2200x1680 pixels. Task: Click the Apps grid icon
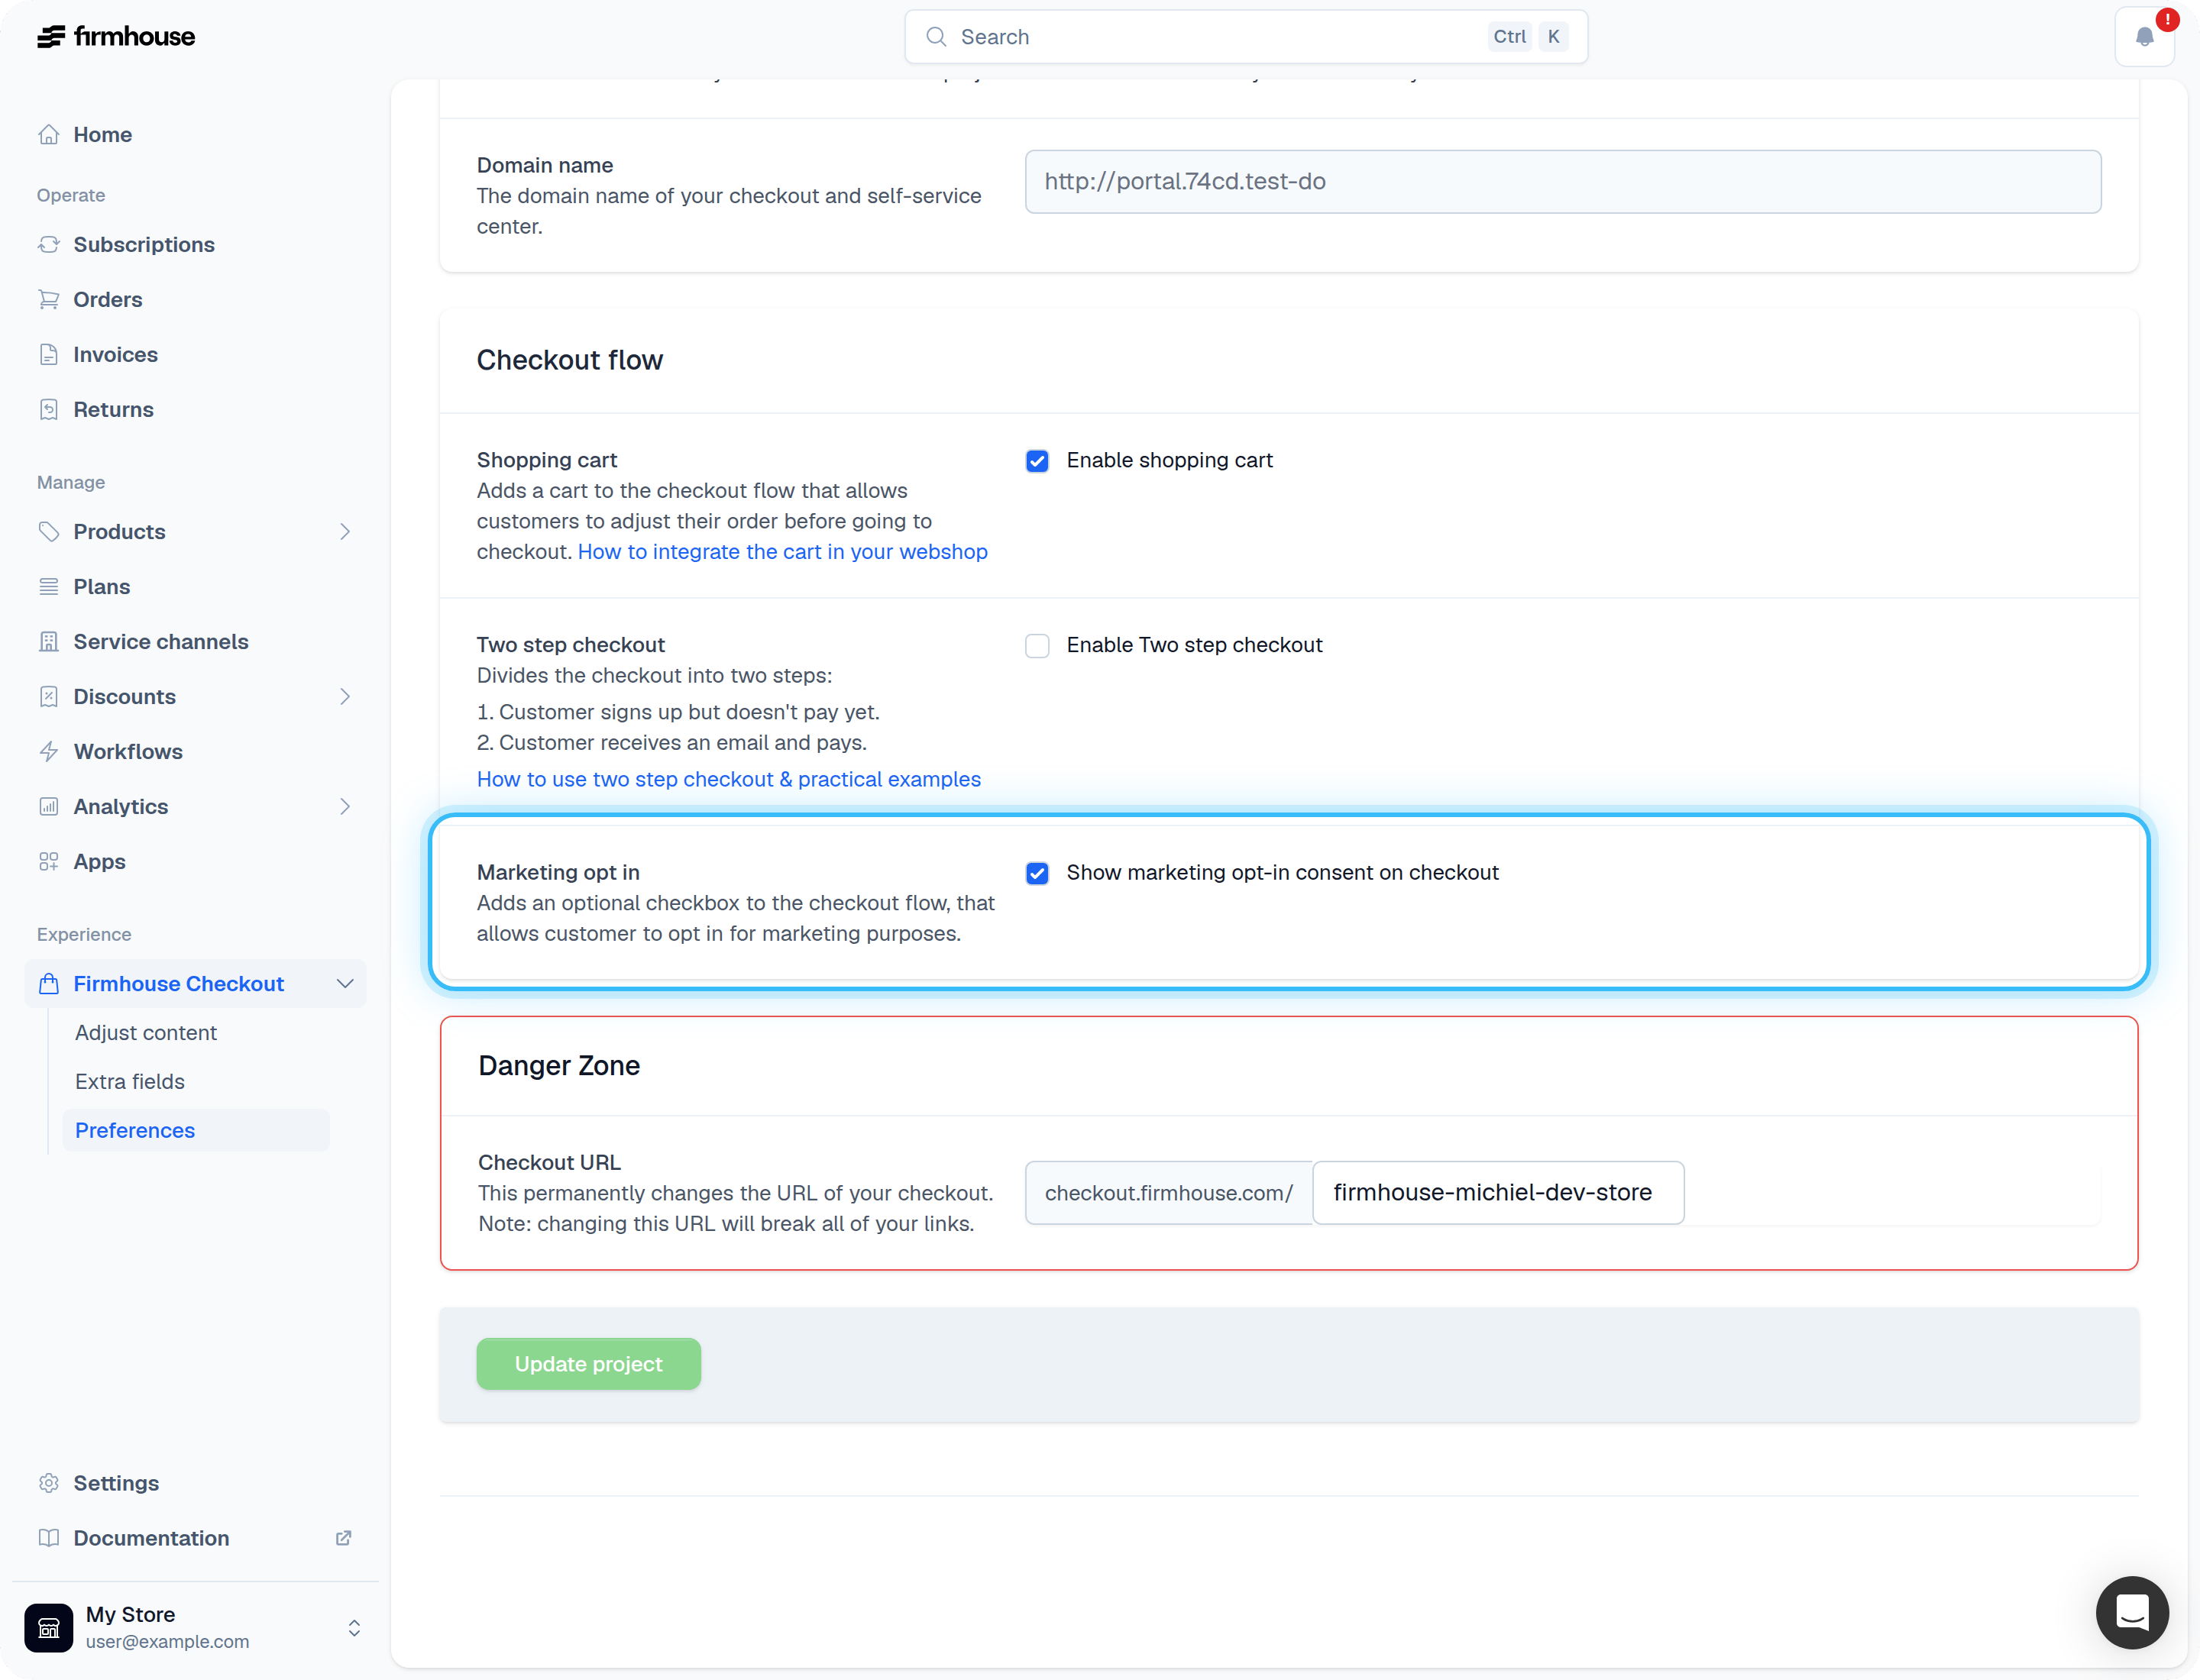point(49,861)
